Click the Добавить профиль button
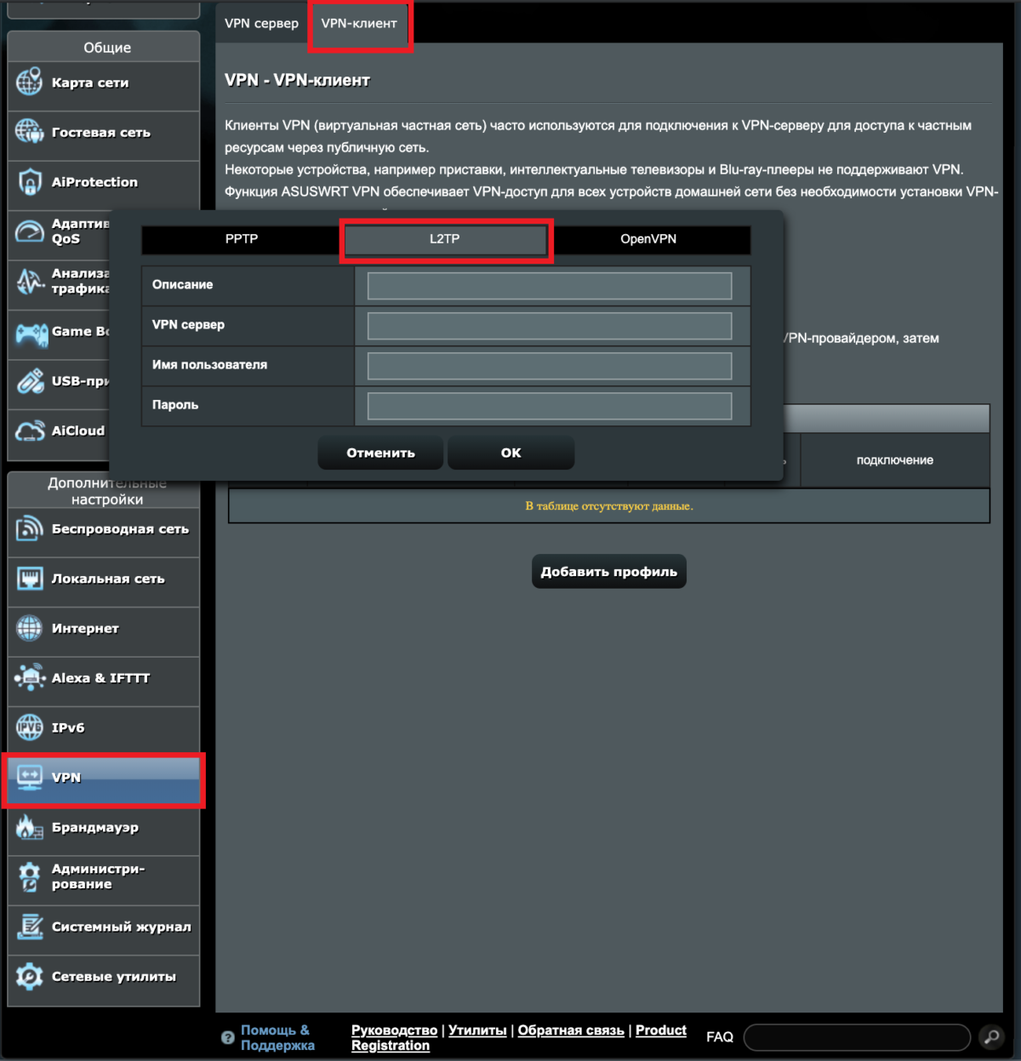The height and width of the screenshot is (1061, 1021). [x=608, y=571]
